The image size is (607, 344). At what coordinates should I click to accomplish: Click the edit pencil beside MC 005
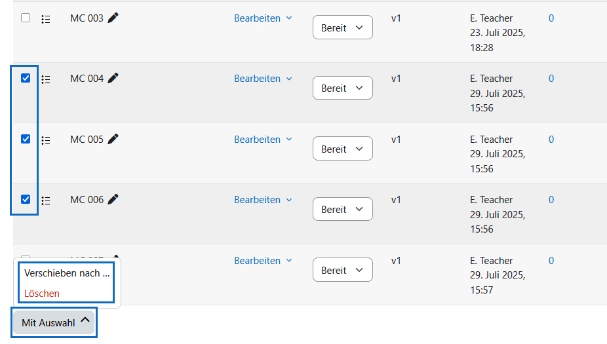pos(113,139)
